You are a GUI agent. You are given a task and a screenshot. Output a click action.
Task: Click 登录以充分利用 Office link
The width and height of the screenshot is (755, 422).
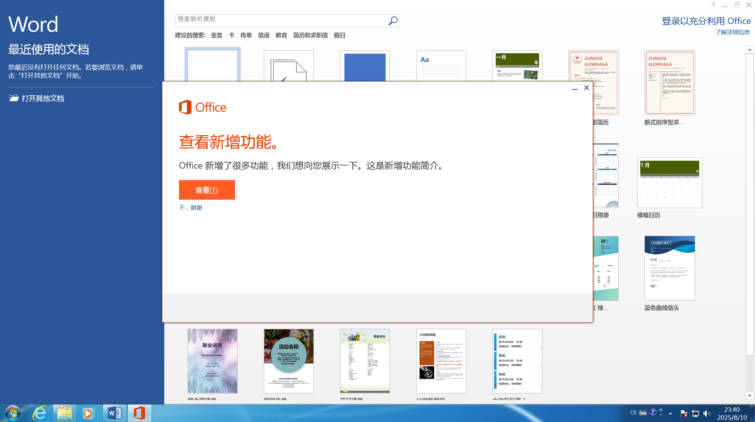pos(706,21)
